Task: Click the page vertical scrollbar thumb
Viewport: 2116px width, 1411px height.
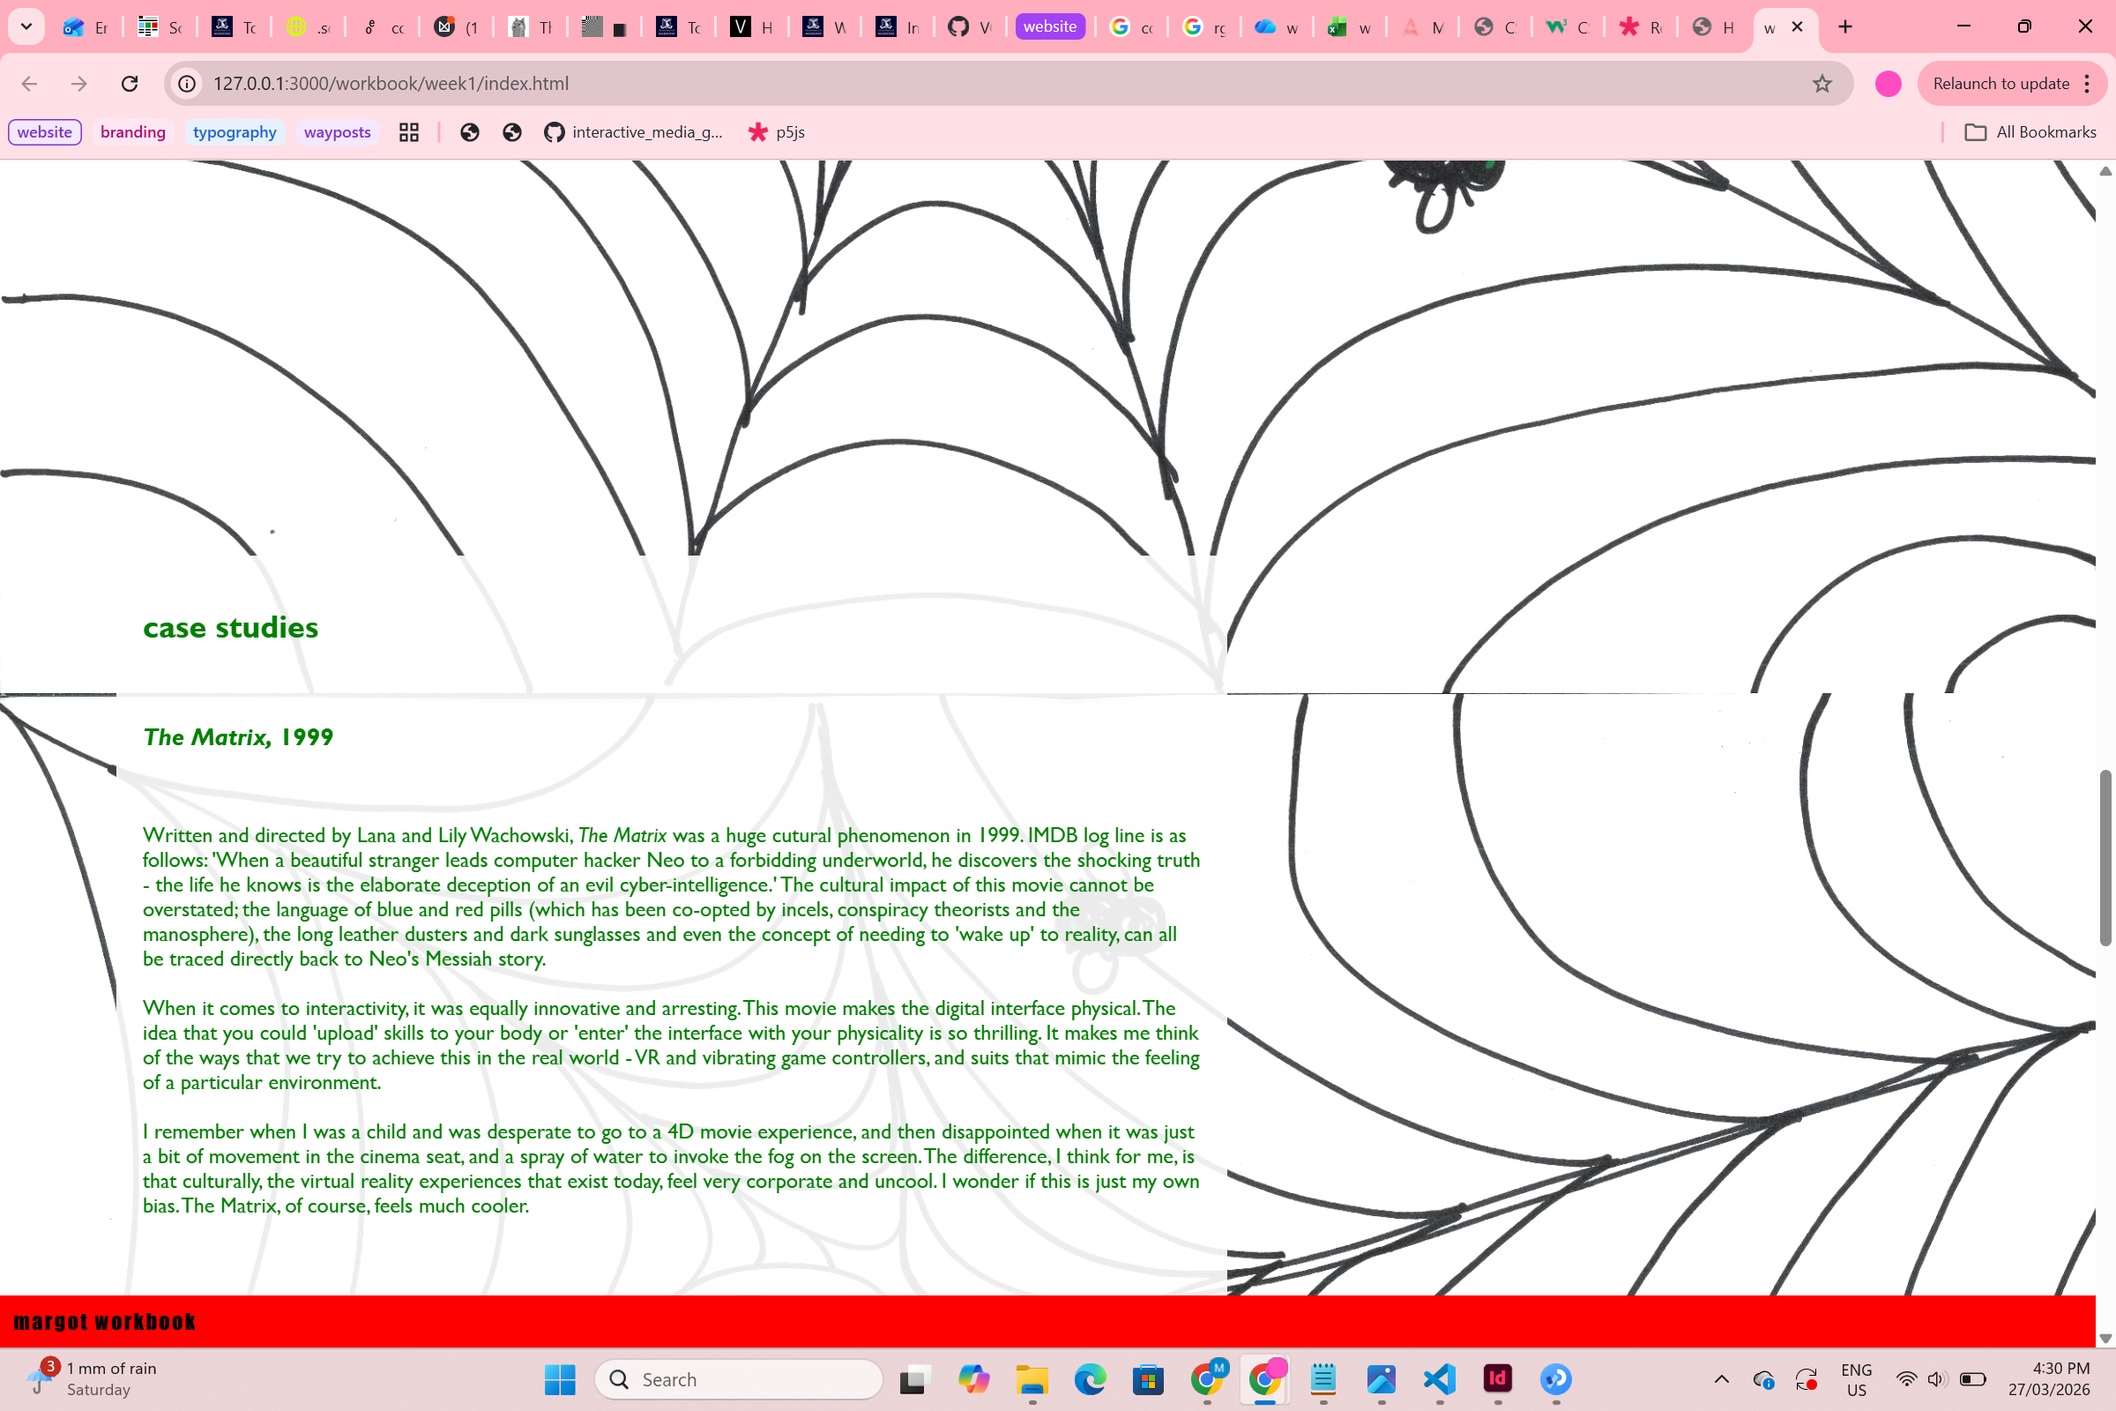Action: coord(2105,856)
